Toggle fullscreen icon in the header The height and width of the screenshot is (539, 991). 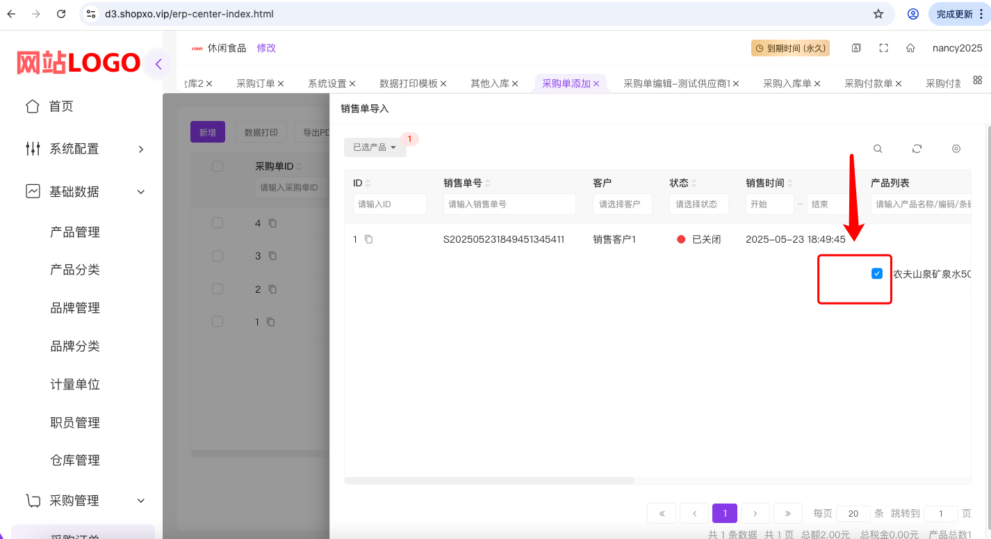pos(883,48)
